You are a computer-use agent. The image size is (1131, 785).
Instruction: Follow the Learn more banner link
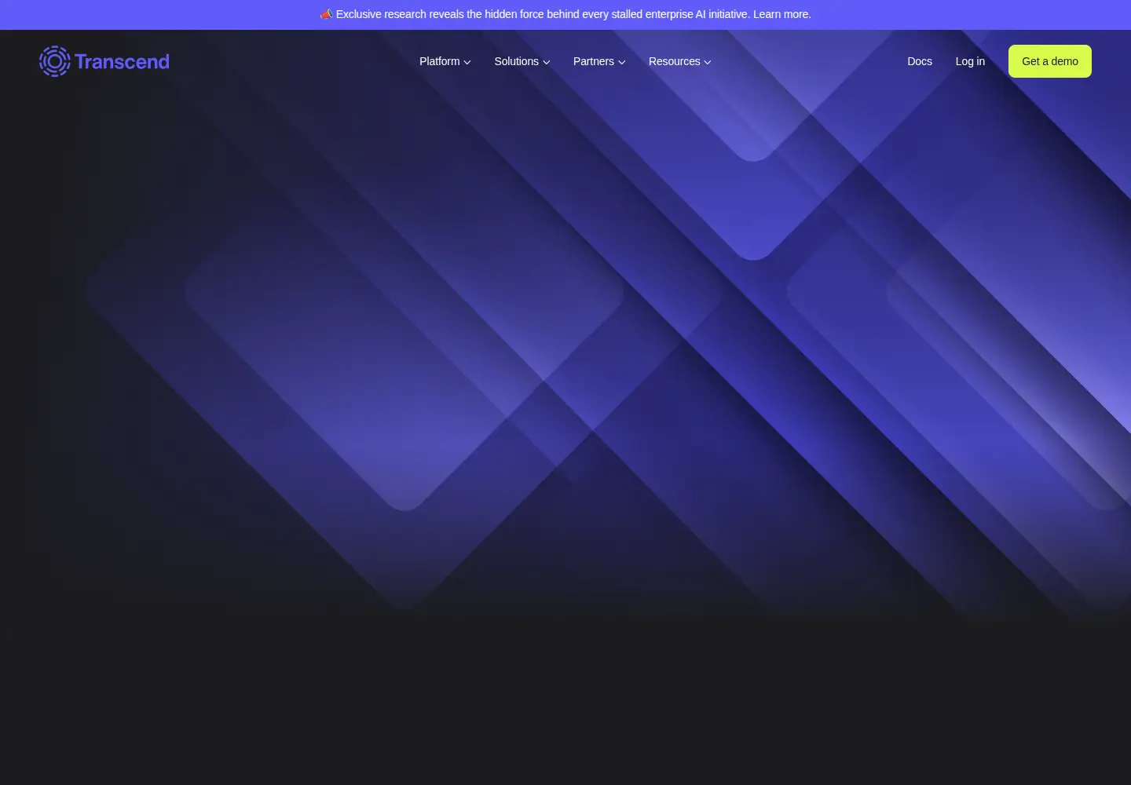pos(781,14)
